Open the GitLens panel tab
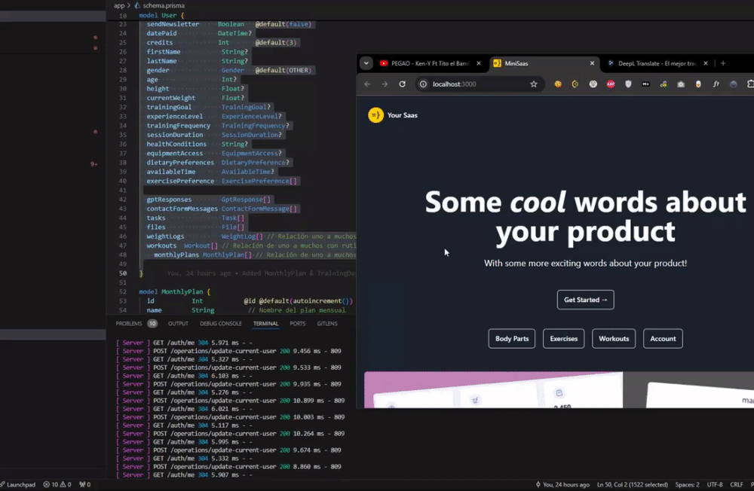This screenshot has width=754, height=491. 327,324
